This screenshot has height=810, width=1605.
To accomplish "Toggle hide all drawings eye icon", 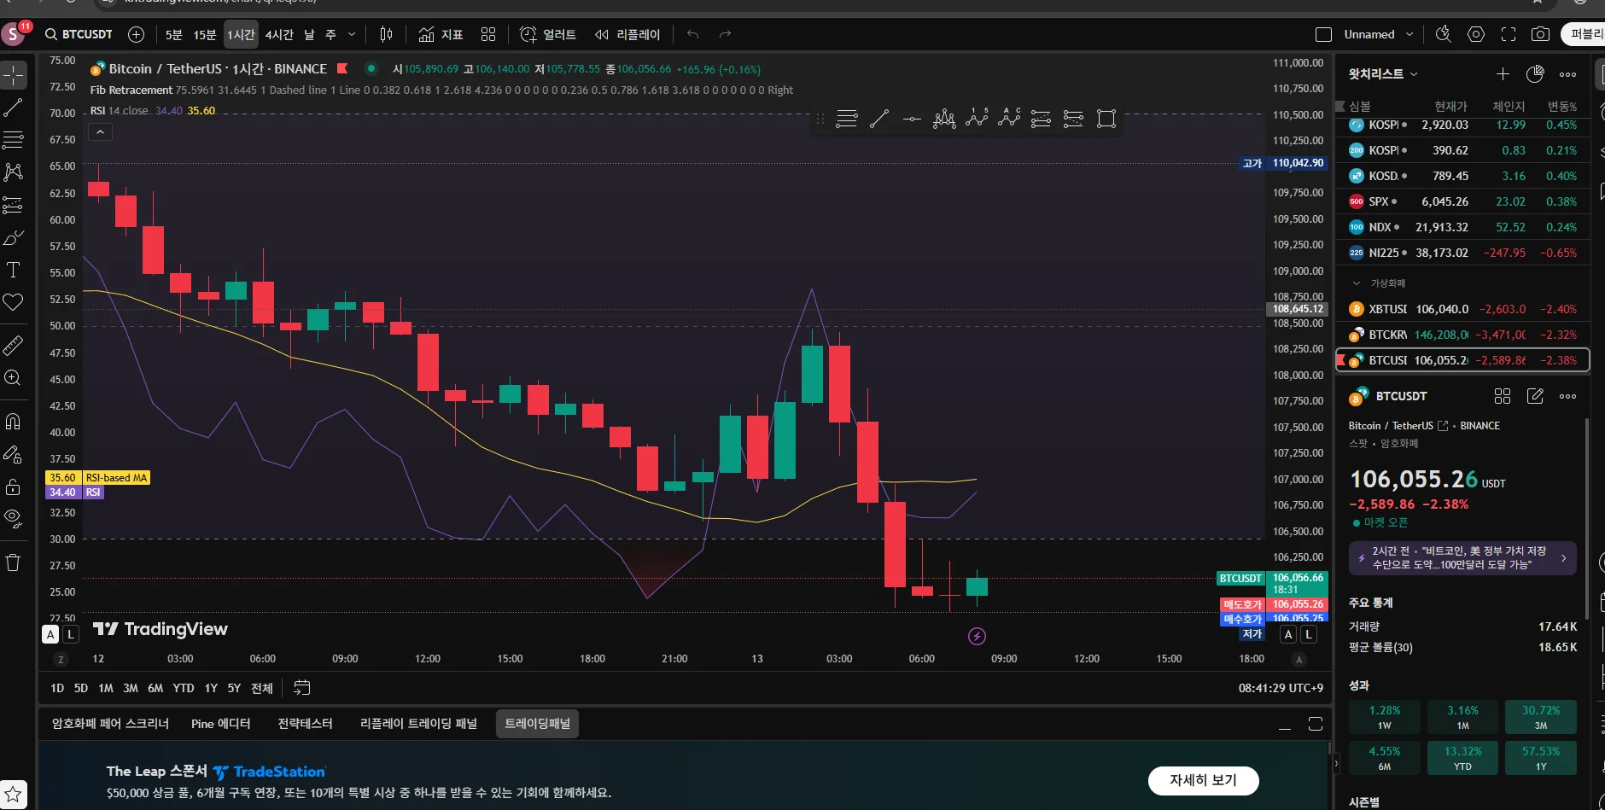I will [14, 519].
